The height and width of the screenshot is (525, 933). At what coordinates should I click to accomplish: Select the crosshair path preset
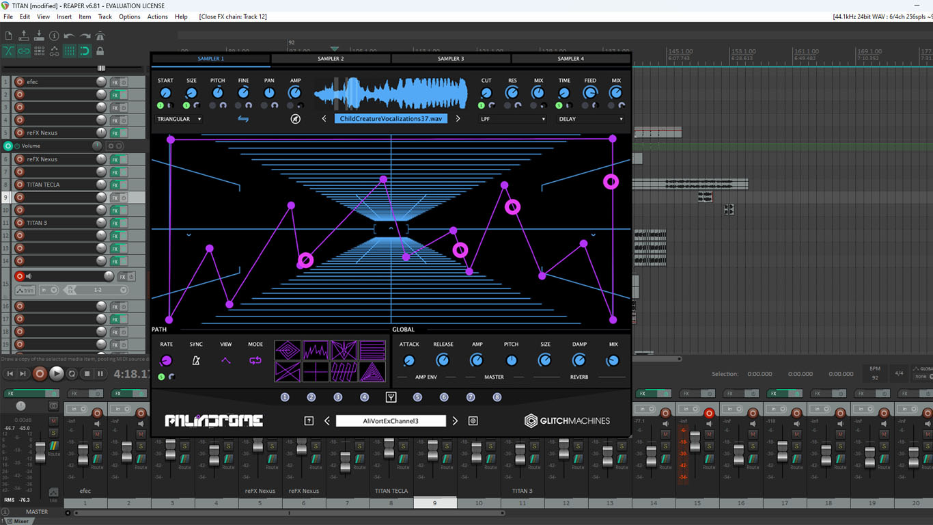coord(316,371)
